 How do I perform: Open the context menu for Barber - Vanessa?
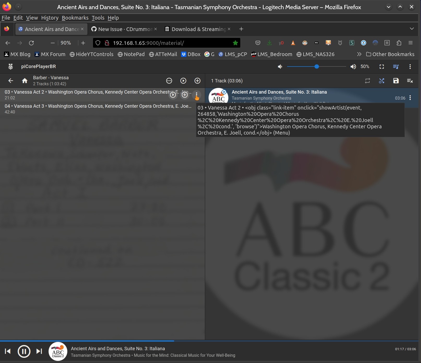point(169,81)
